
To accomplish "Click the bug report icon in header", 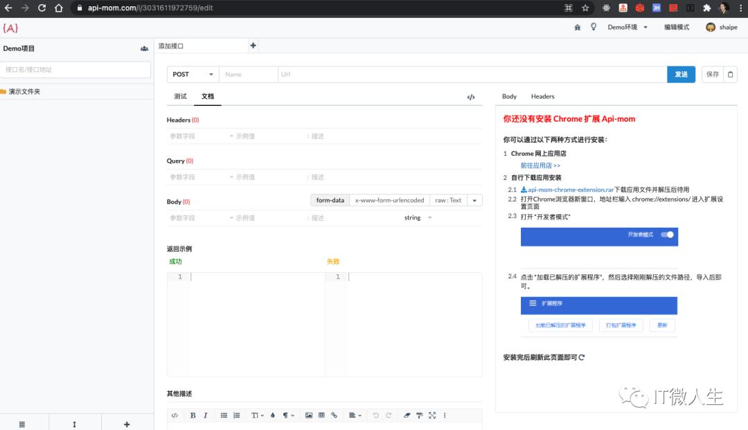I will pos(578,27).
